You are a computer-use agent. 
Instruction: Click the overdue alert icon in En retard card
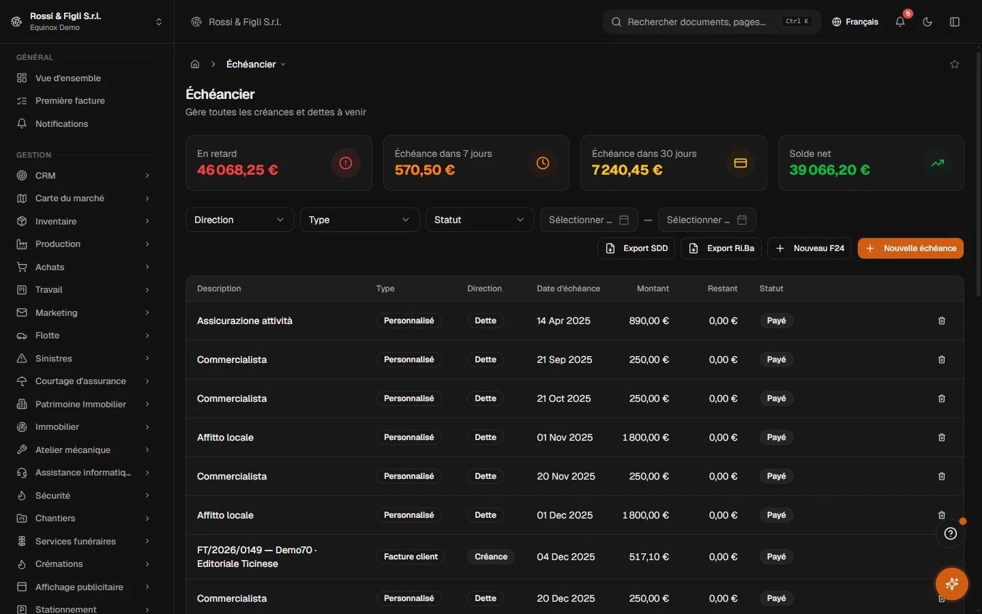(x=346, y=163)
